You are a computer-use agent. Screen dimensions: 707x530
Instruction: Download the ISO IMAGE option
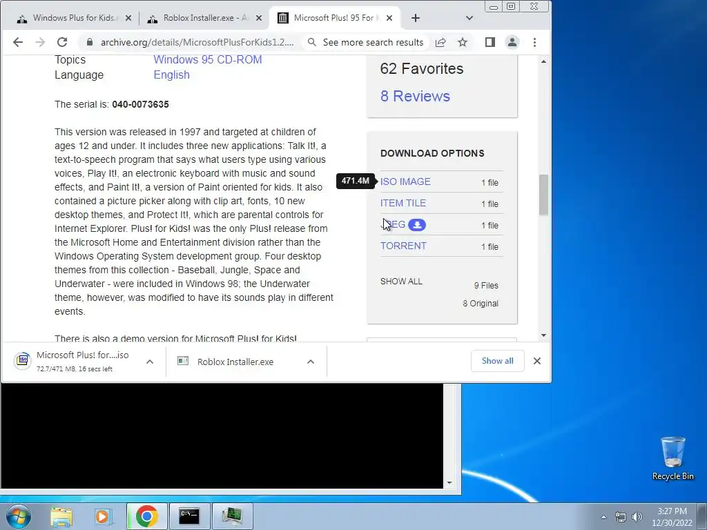405,181
